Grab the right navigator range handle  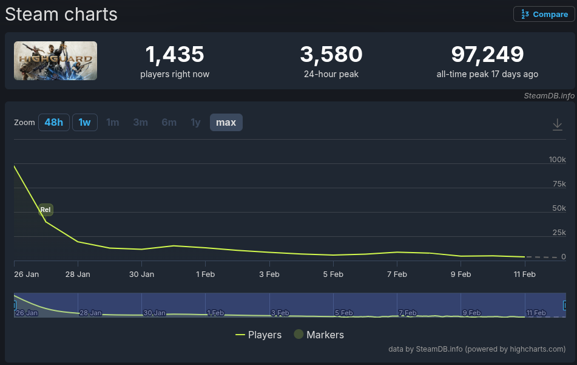tap(564, 305)
